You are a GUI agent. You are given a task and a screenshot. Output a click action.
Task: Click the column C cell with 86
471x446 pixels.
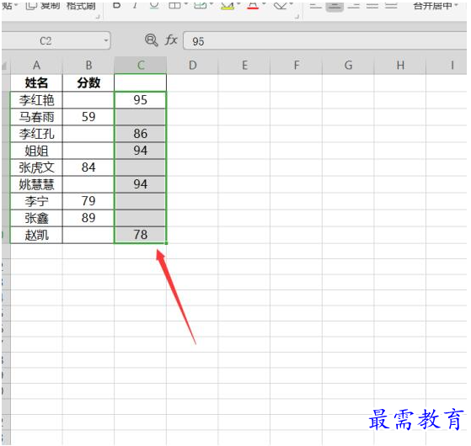click(140, 134)
